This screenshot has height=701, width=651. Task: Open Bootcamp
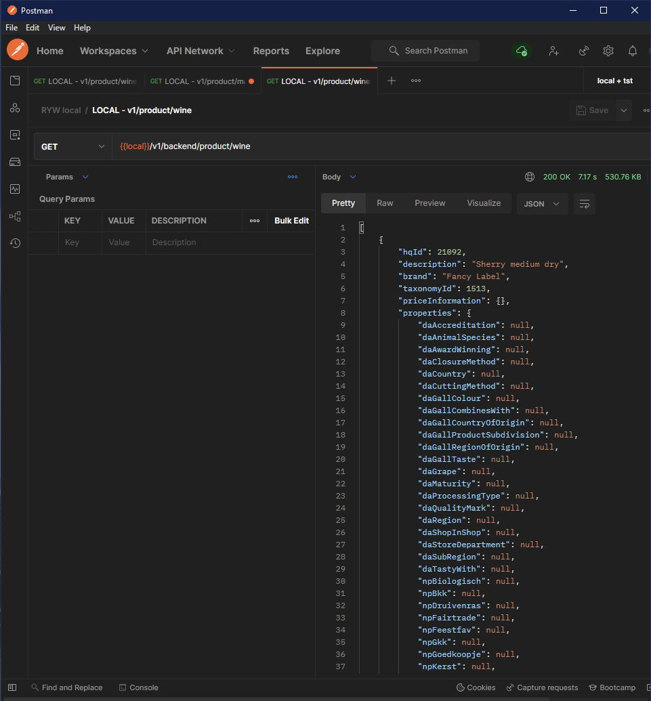(x=612, y=687)
